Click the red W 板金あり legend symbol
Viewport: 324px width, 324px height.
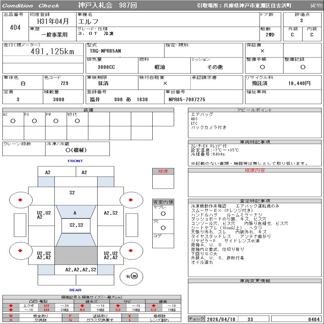click(11, 316)
